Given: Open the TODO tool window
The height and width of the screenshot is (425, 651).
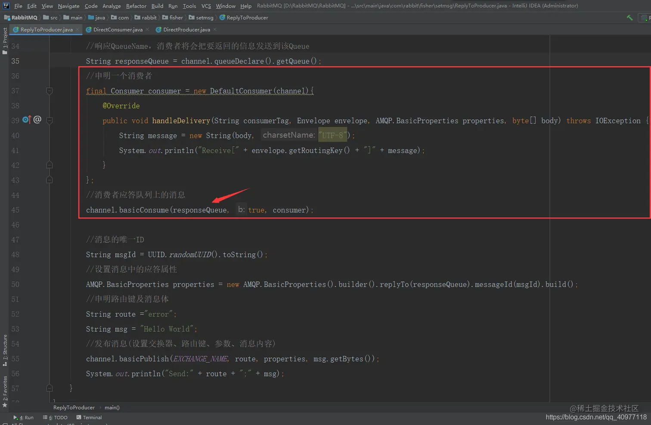Looking at the screenshot, I should (55, 417).
